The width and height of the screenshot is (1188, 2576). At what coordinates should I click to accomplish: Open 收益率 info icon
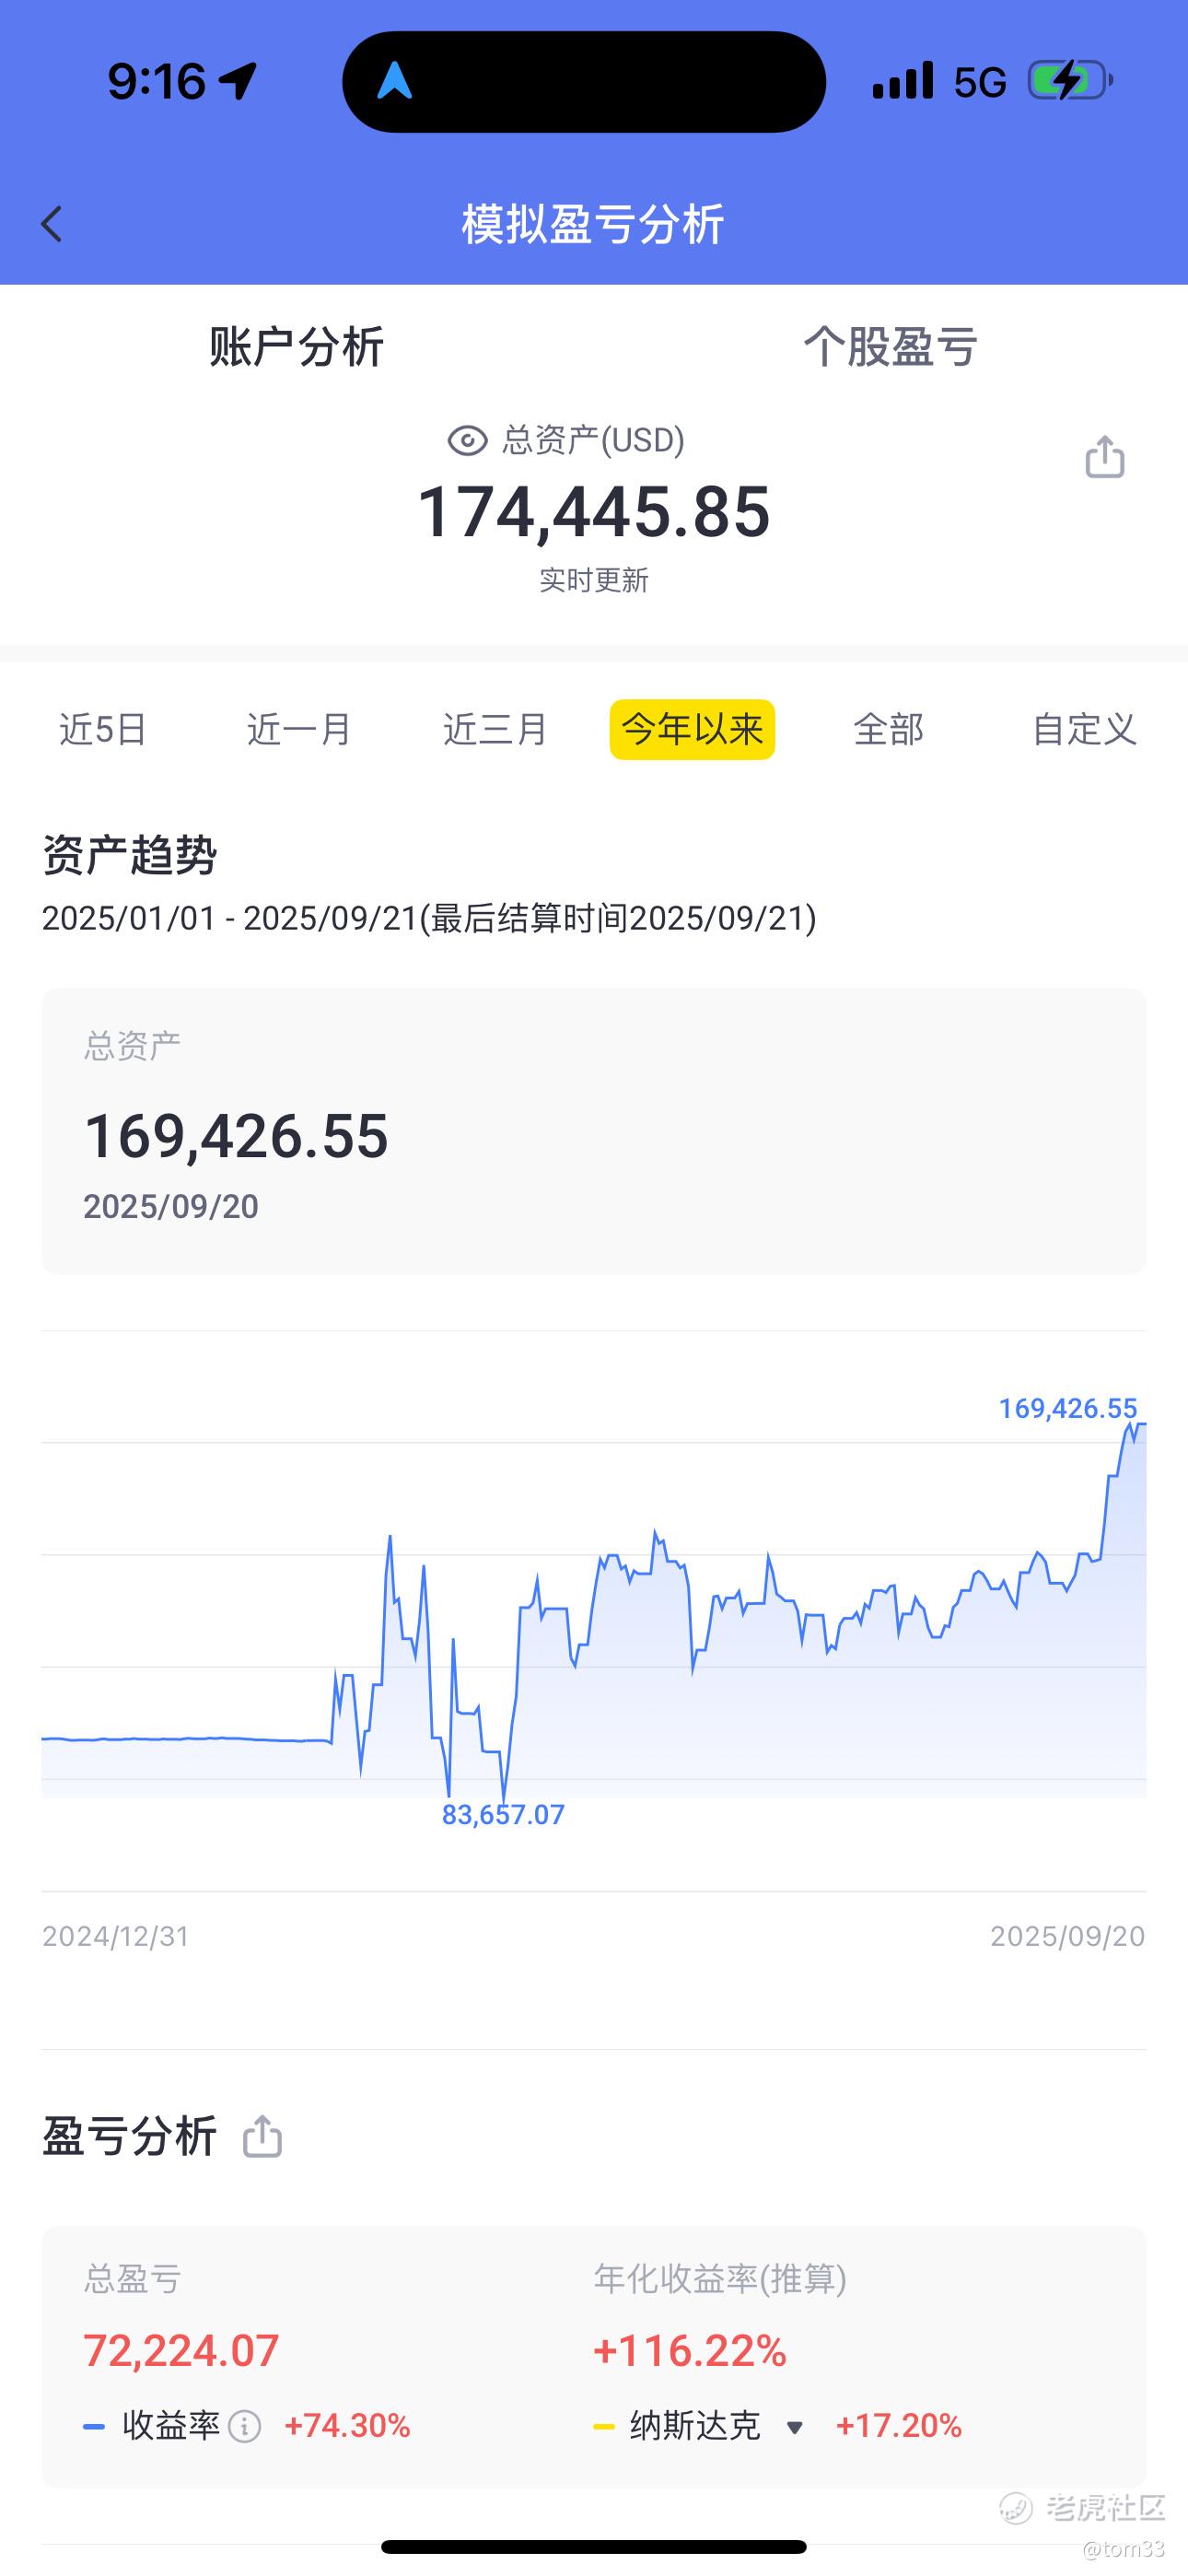tap(245, 2426)
